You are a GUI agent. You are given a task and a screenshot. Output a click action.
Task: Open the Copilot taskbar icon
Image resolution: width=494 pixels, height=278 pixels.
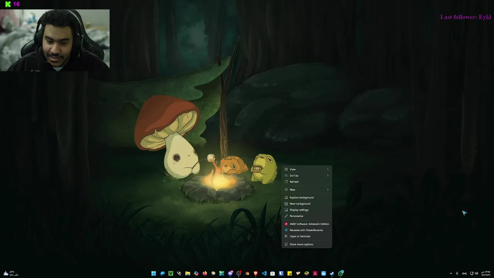click(x=196, y=273)
